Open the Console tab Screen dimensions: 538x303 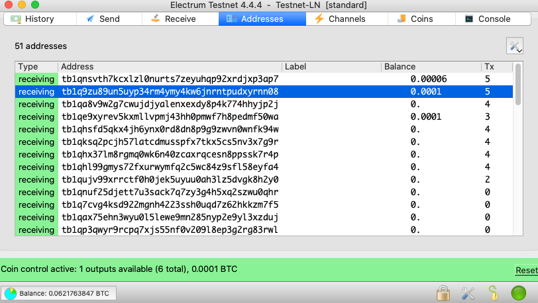click(x=494, y=19)
